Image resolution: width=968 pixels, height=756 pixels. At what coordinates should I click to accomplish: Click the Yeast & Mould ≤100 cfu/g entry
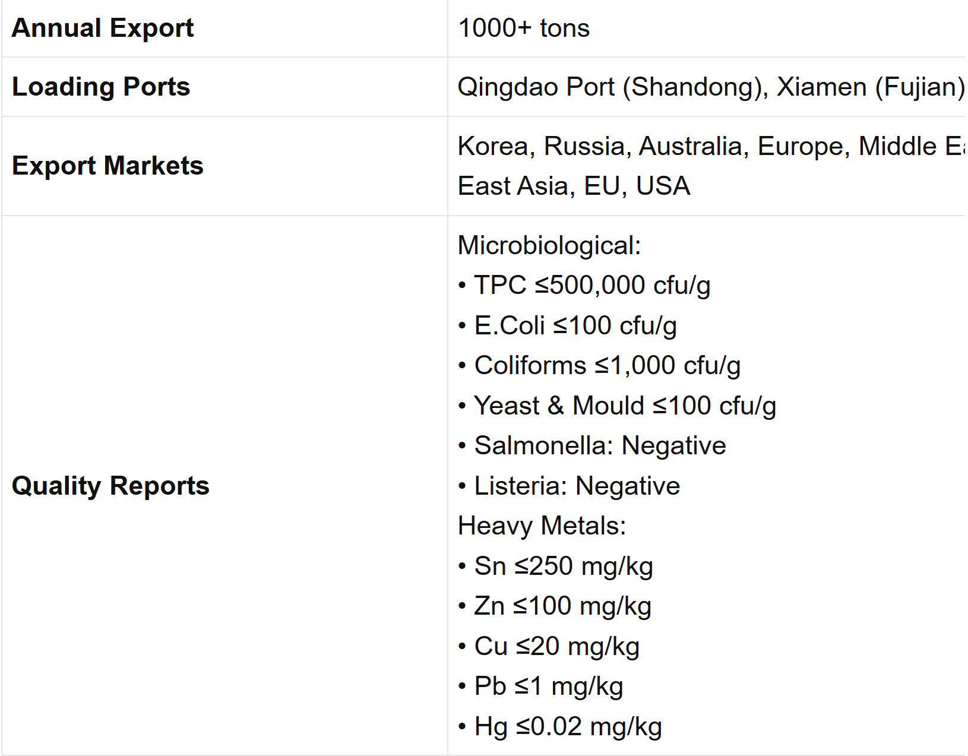617,406
